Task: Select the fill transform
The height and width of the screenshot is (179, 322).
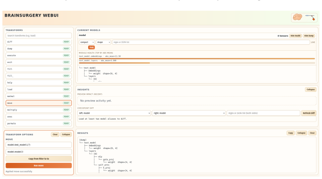Action: coord(39,69)
